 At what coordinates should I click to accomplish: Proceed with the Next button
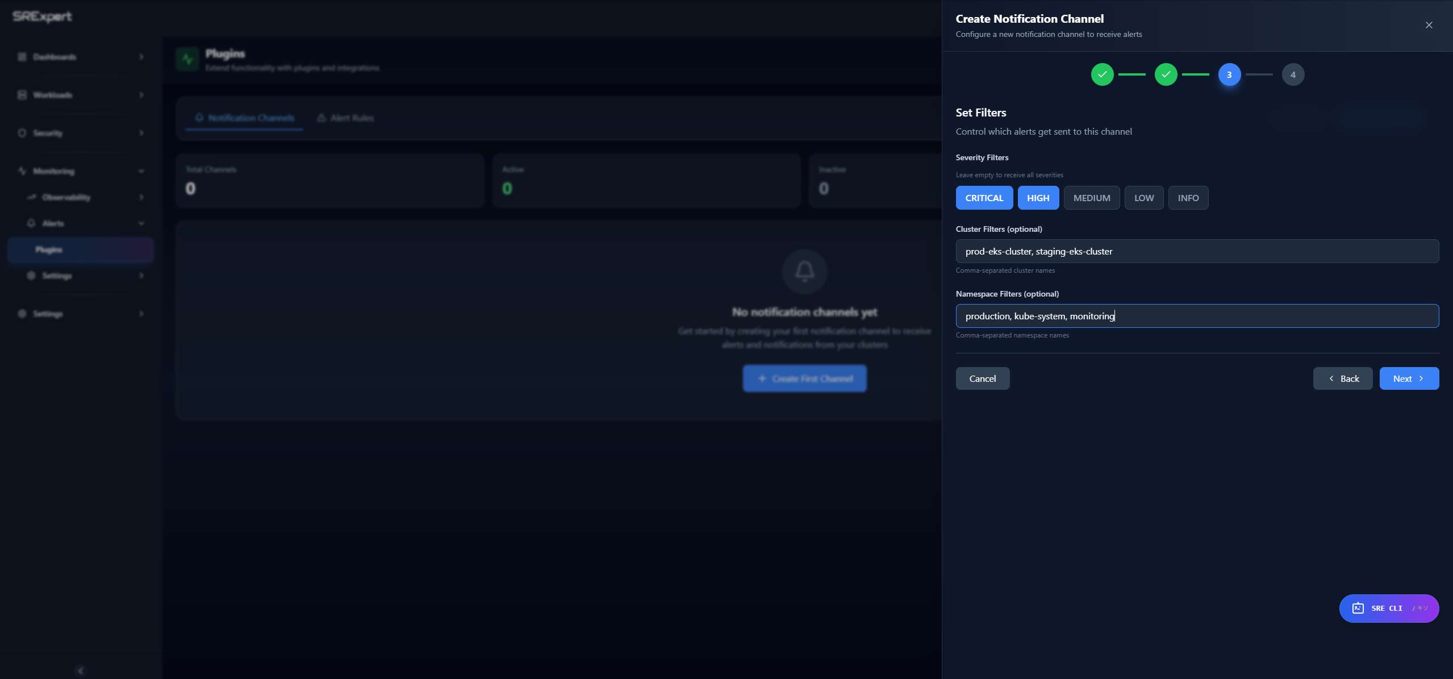coord(1409,378)
